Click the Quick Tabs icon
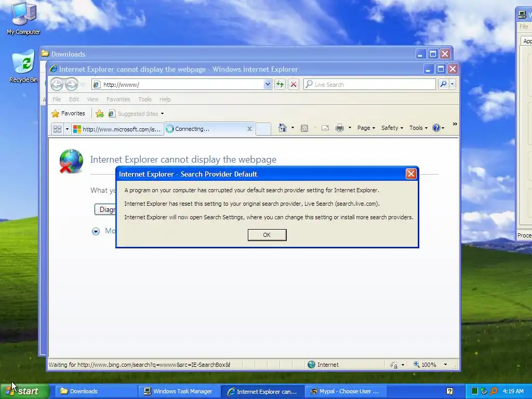The width and height of the screenshot is (532, 399). 57,129
